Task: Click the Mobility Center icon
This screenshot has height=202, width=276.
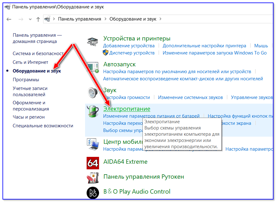Action: click(x=93, y=143)
